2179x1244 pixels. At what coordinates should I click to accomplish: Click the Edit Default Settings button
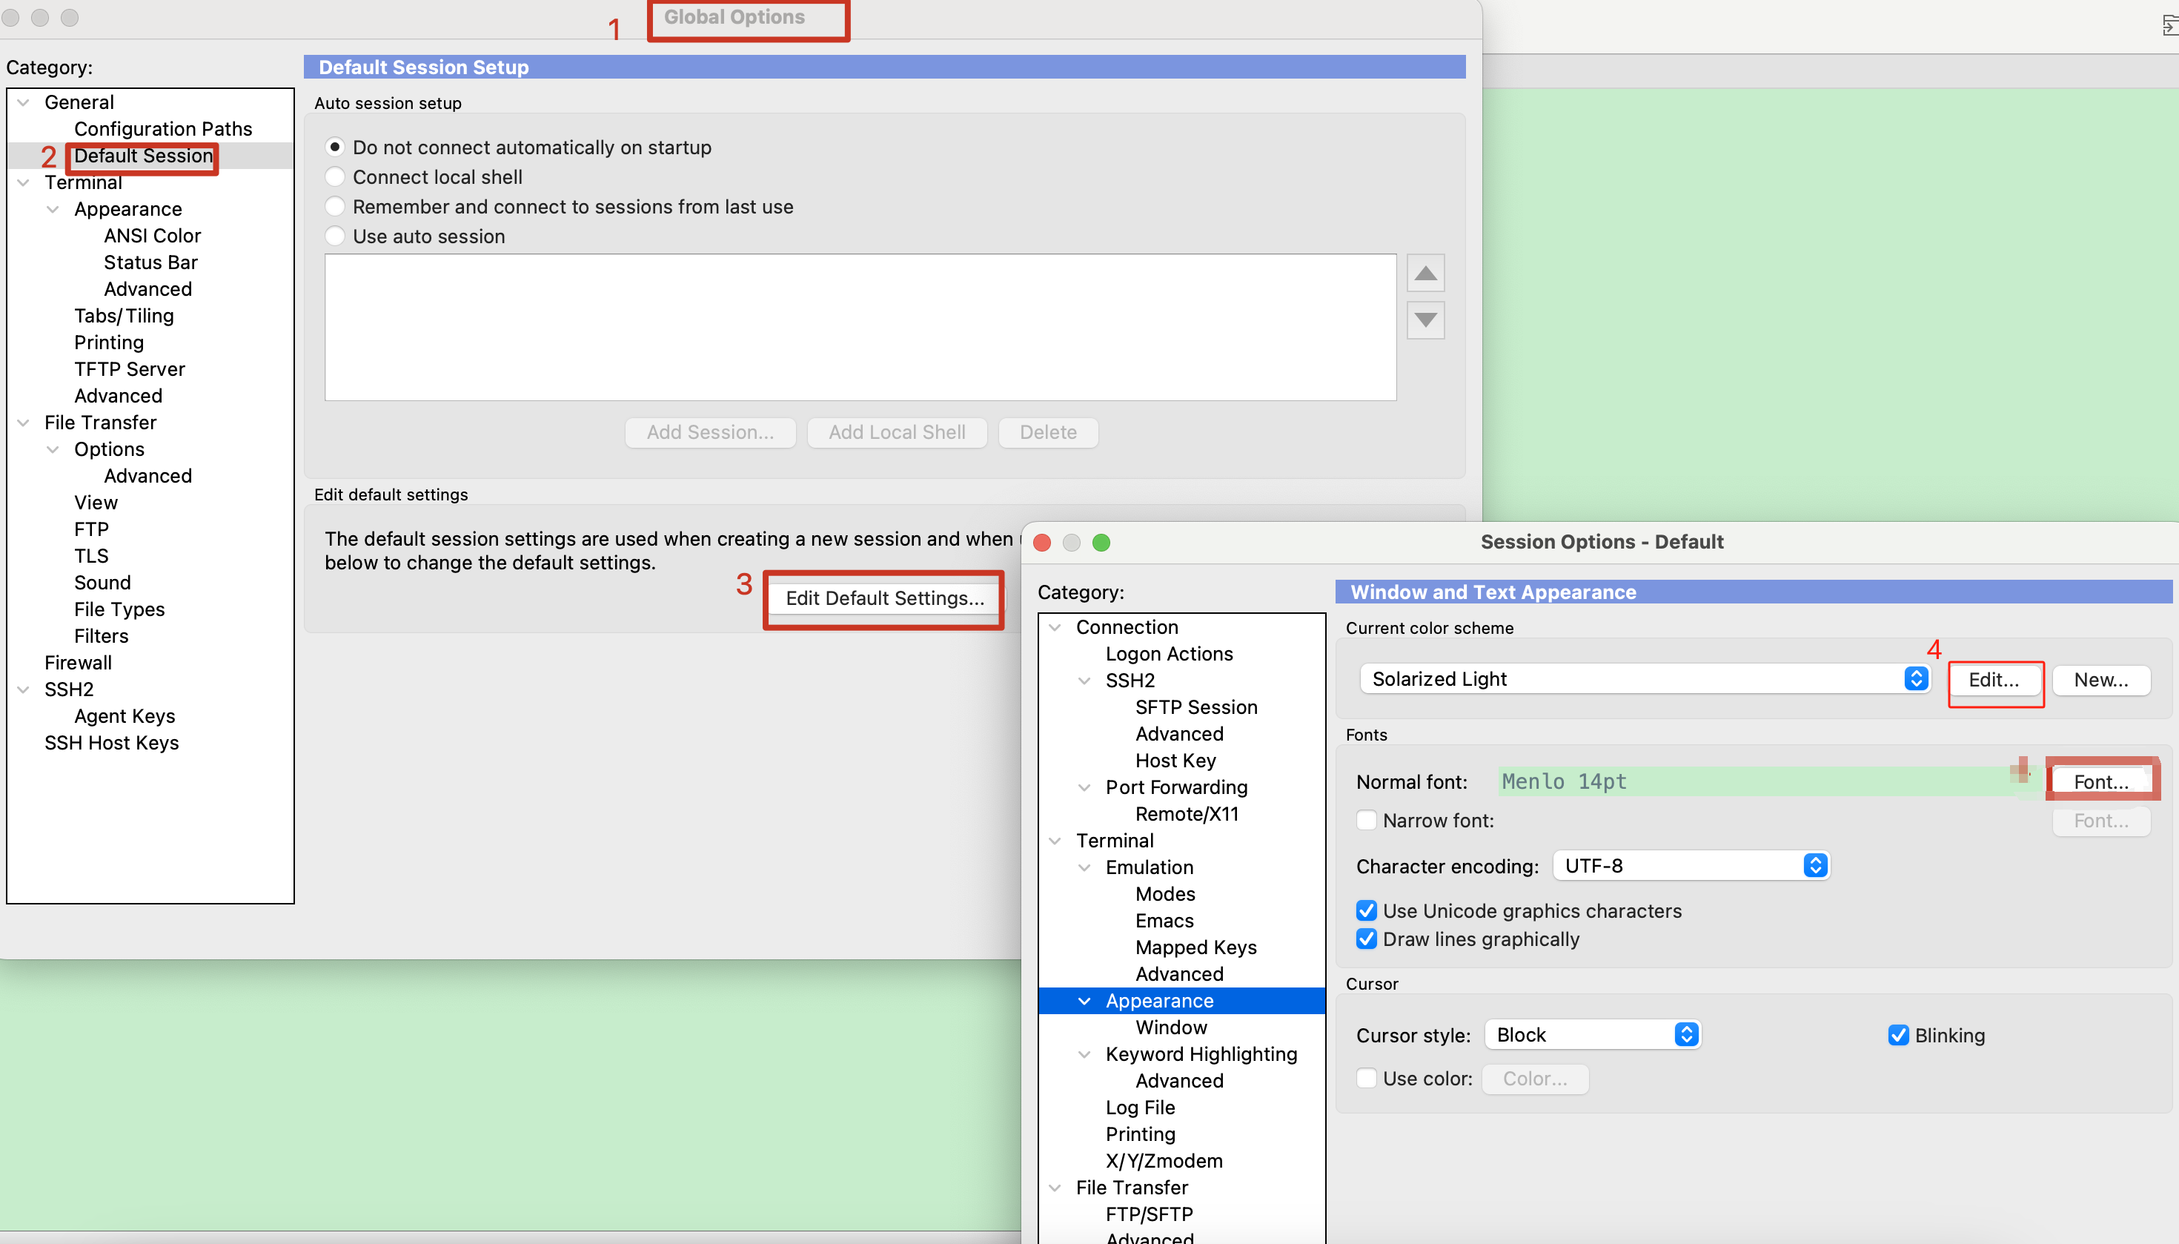pos(884,598)
